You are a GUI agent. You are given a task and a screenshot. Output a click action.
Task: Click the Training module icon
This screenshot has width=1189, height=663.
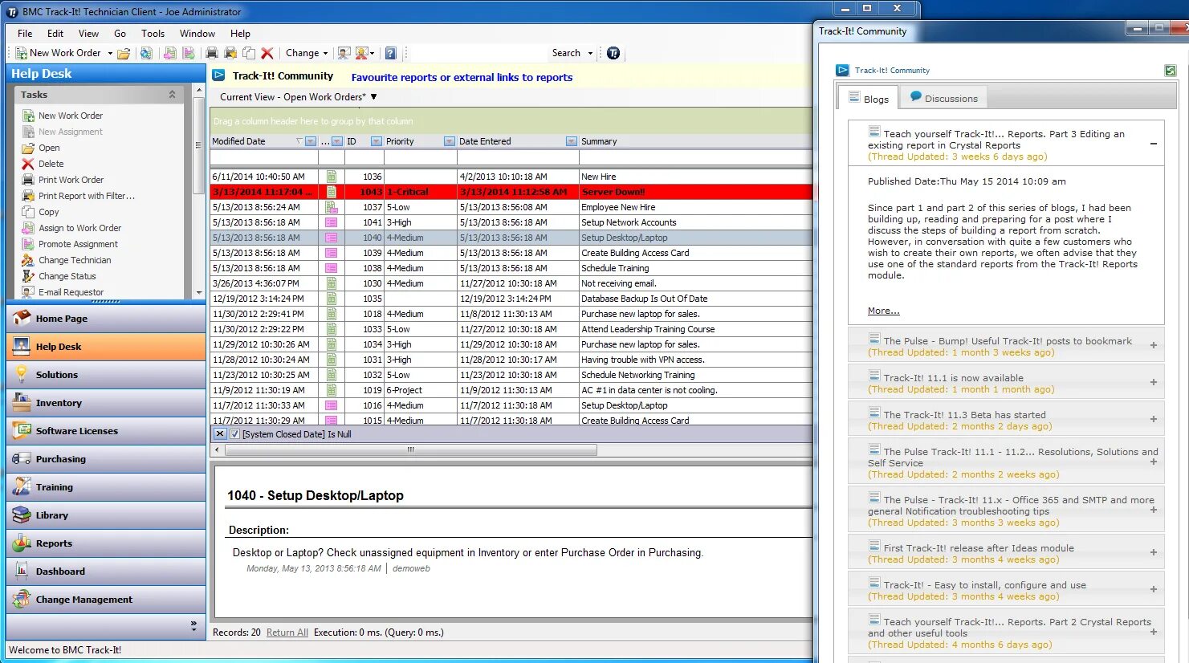22,486
